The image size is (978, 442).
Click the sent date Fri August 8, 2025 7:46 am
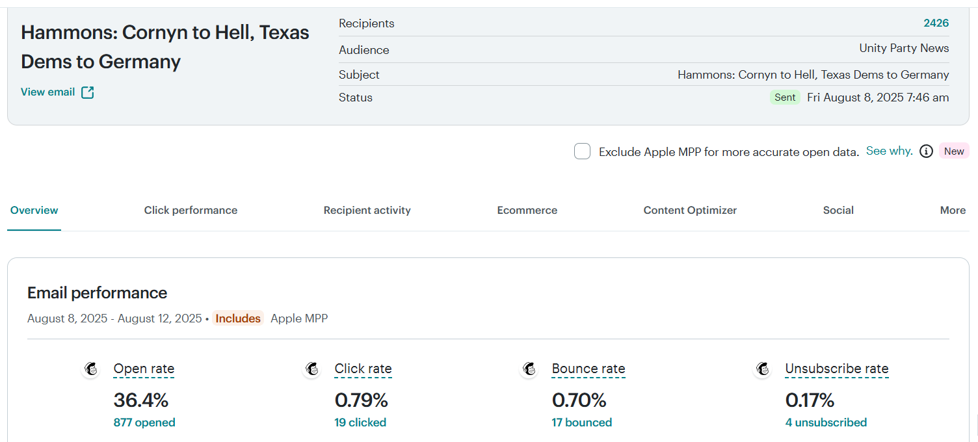click(x=878, y=97)
